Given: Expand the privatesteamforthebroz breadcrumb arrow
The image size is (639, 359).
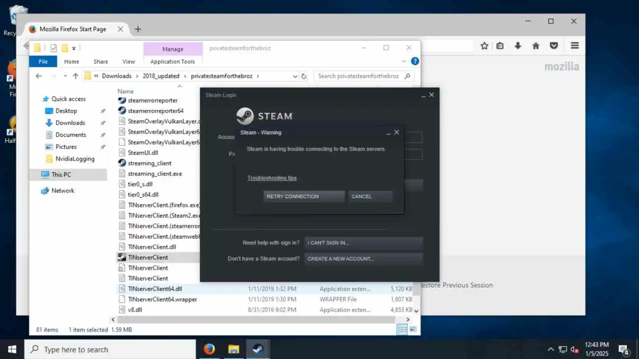Looking at the screenshot, I should click(x=258, y=76).
